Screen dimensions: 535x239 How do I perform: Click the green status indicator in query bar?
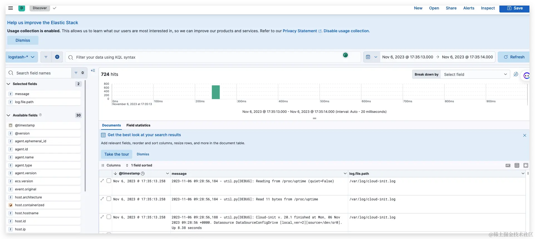click(345, 55)
